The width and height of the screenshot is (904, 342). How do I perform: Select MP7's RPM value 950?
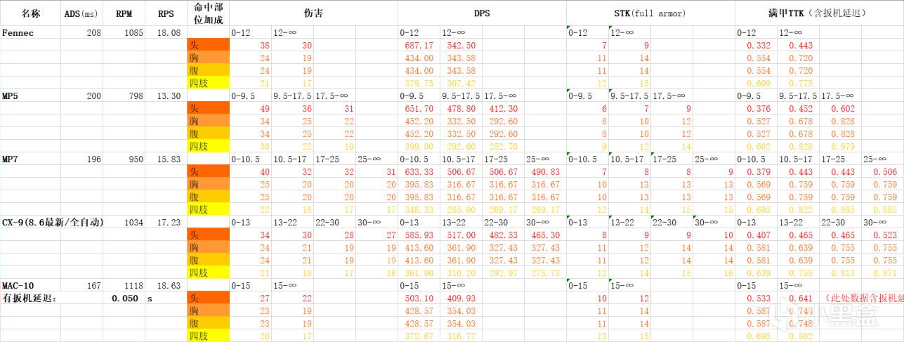pos(136,159)
